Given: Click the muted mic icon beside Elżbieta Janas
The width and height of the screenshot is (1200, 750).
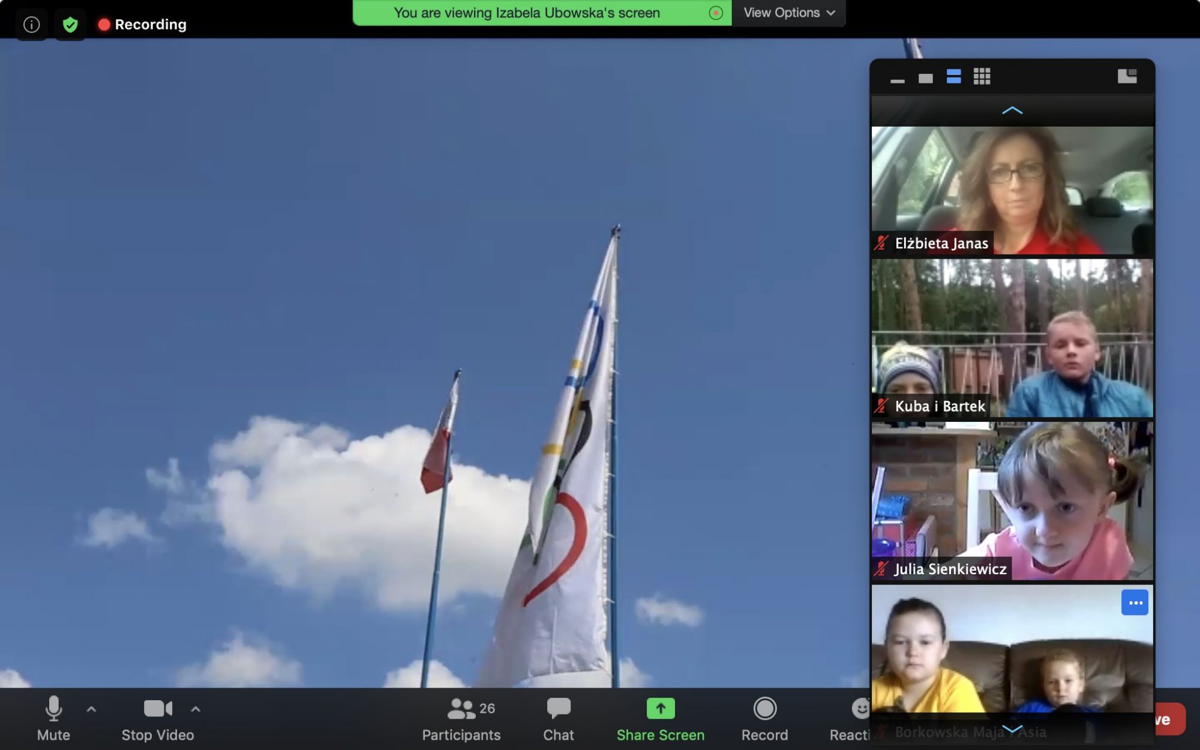Looking at the screenshot, I should (881, 243).
